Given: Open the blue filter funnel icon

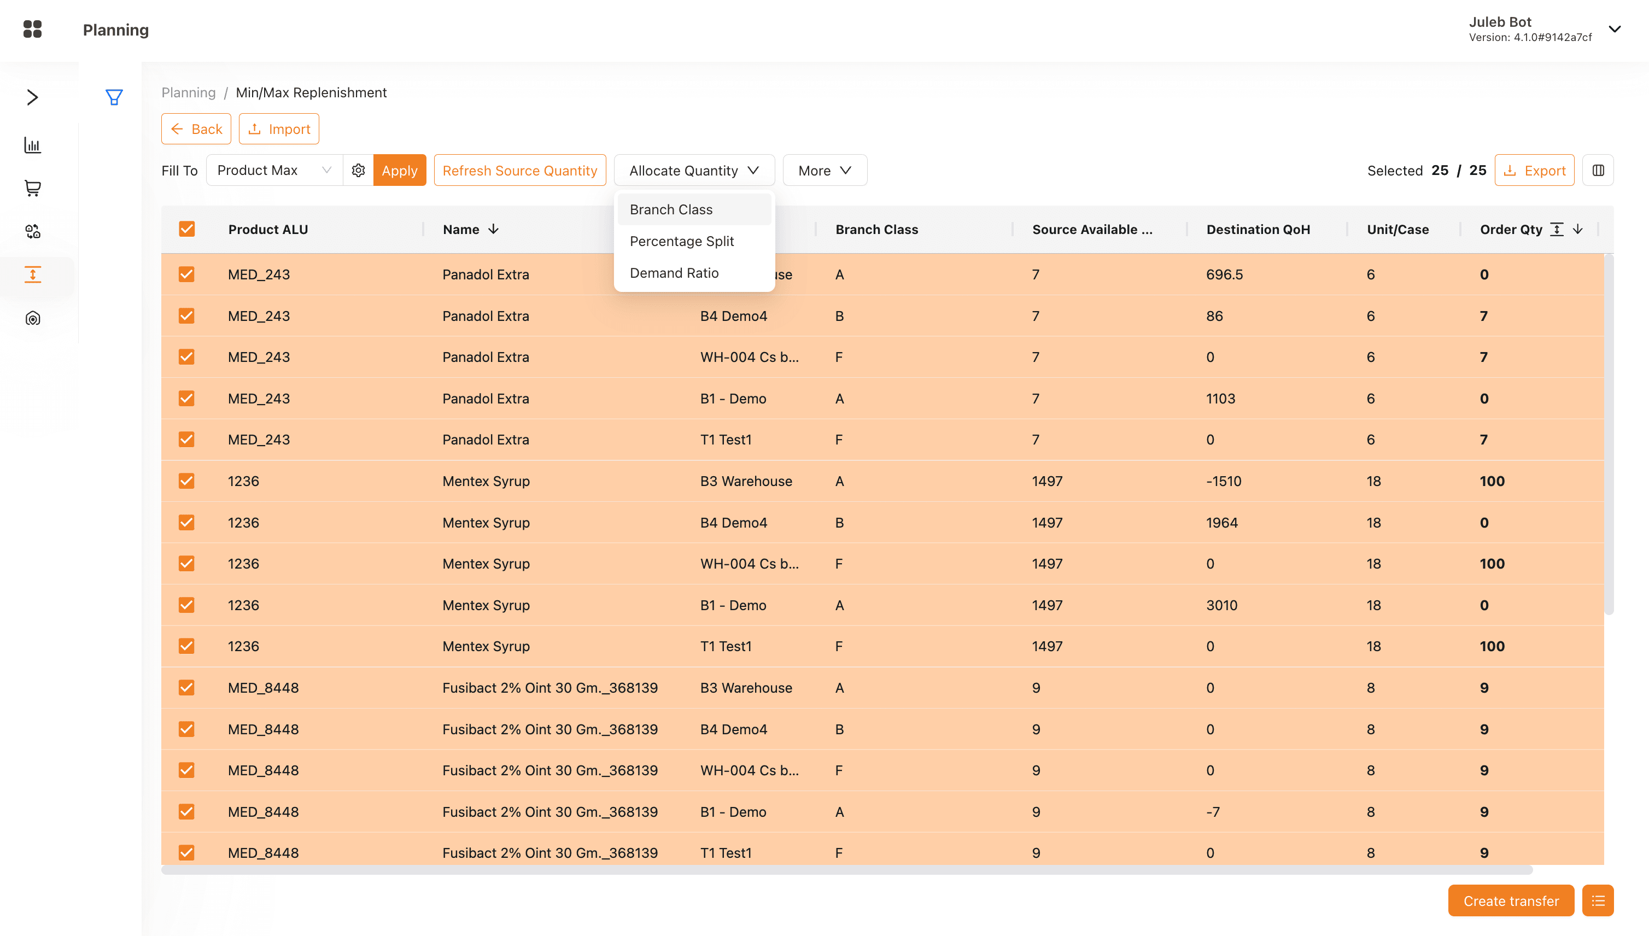Looking at the screenshot, I should click(114, 97).
